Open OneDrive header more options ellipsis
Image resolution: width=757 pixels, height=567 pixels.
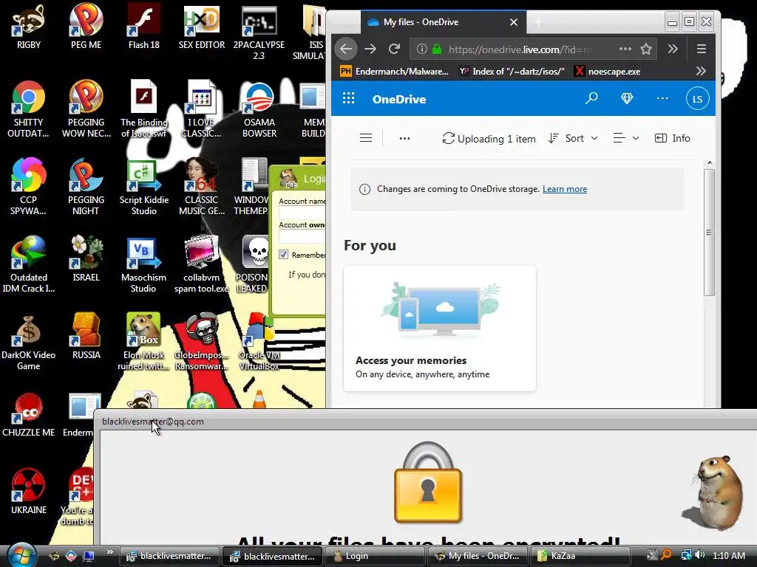[662, 98]
